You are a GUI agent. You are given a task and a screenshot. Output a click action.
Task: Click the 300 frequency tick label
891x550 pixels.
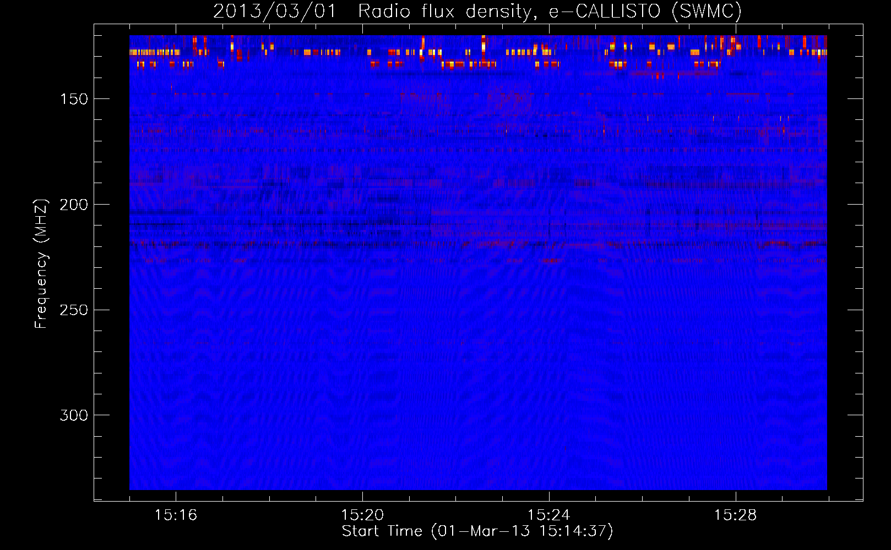tap(74, 415)
